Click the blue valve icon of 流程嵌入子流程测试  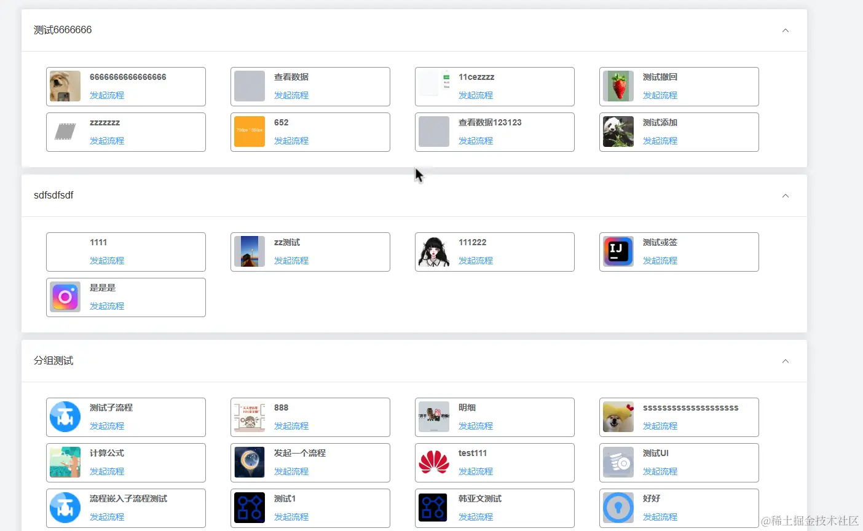pos(65,508)
